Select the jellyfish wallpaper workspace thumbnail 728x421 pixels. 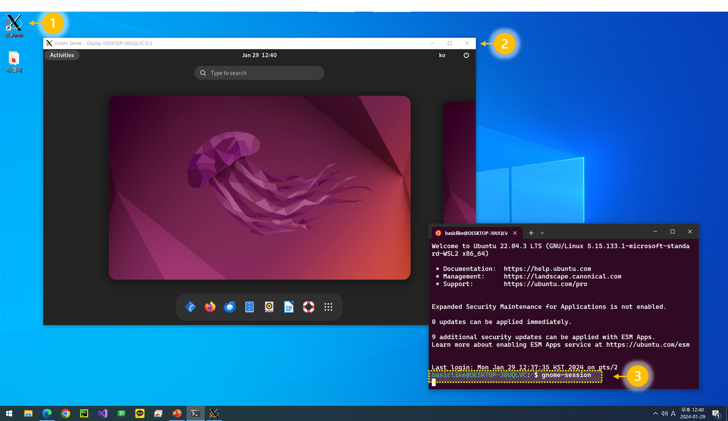click(259, 188)
